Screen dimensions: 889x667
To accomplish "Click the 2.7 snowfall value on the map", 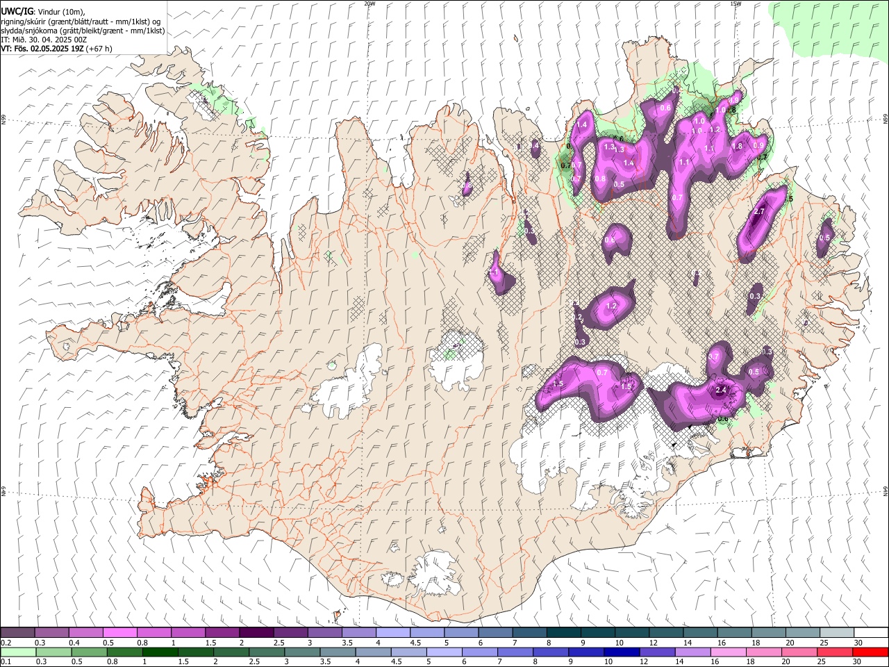I will 759,211.
